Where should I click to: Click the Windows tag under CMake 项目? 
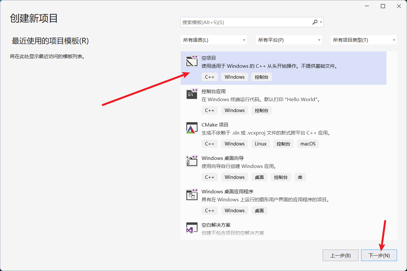pos(235,144)
